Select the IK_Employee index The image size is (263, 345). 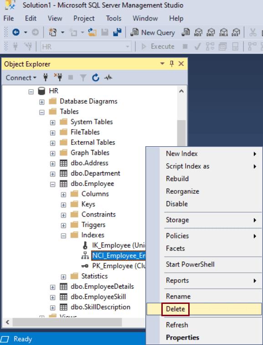click(x=119, y=245)
